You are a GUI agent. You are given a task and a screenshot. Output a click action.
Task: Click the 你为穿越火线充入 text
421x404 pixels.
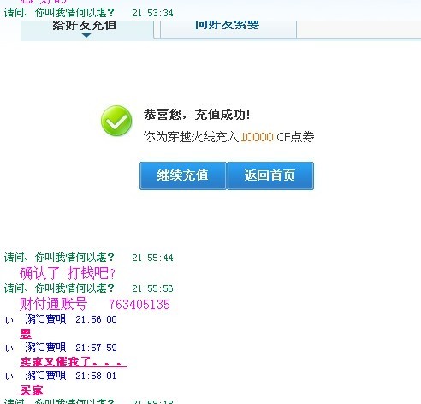click(x=191, y=137)
